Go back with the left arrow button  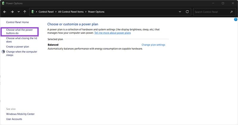point(5,12)
